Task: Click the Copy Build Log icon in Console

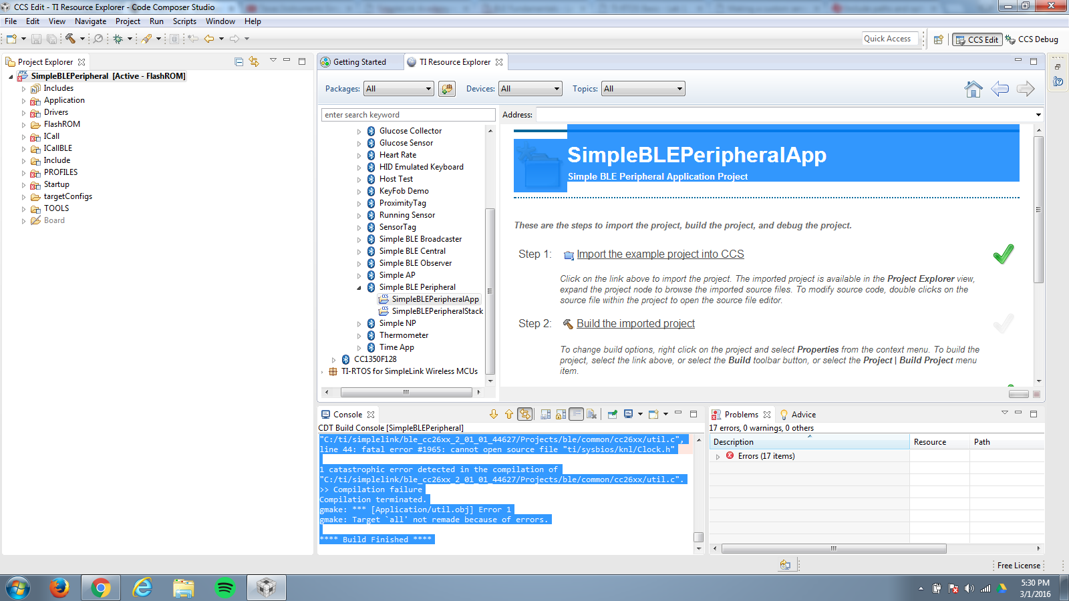Action: (545, 415)
